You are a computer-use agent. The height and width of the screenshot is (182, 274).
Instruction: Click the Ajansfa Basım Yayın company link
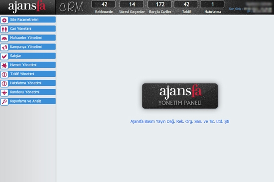pos(180,121)
